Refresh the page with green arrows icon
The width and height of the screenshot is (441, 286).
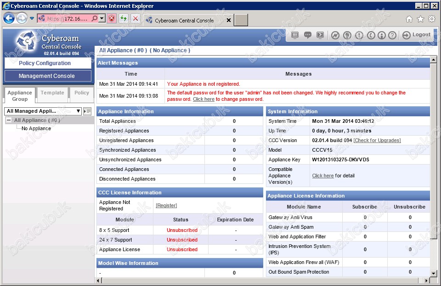[124, 19]
